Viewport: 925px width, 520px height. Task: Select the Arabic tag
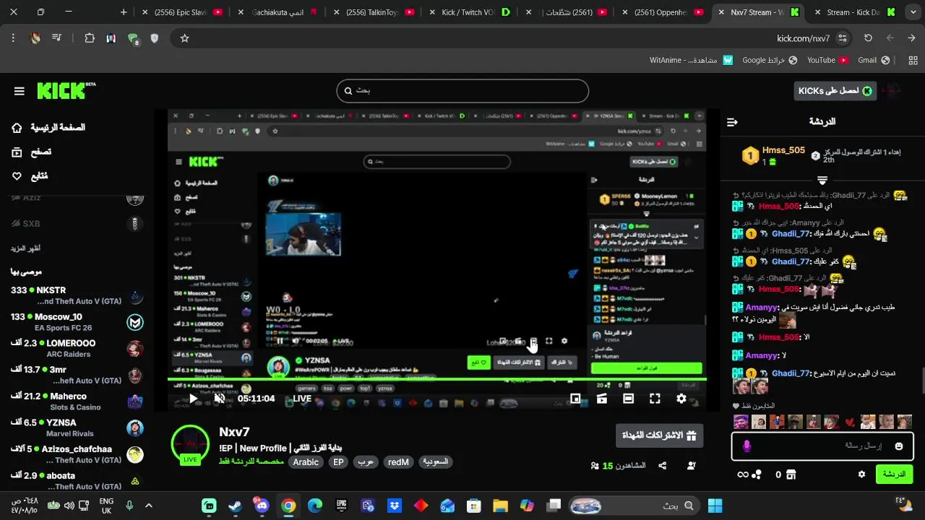coord(306,462)
